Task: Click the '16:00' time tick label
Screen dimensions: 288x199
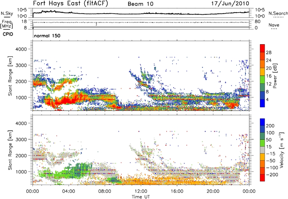Action: 177,191
